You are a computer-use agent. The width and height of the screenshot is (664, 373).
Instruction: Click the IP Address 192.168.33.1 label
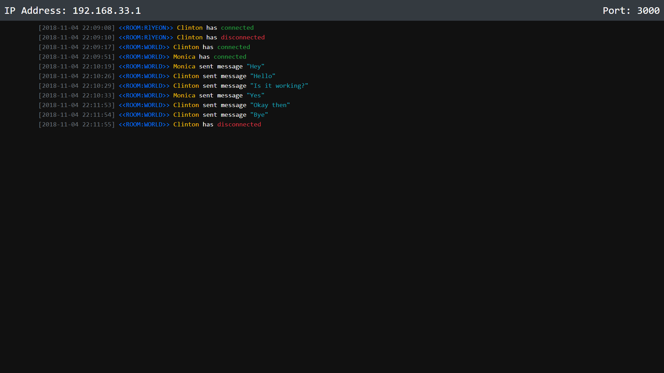click(x=72, y=10)
